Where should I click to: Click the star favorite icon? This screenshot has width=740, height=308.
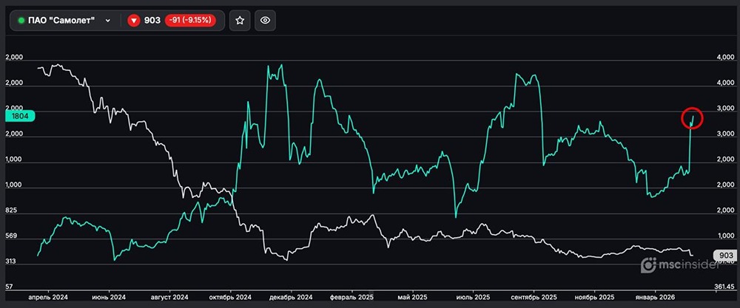(x=239, y=21)
